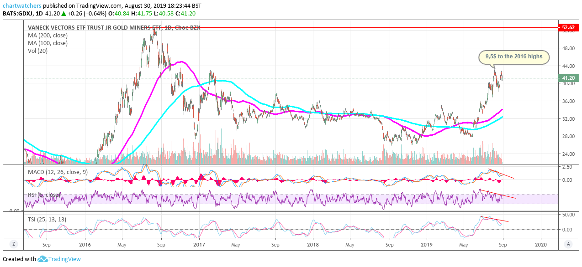
Task: Click the 44.00 price axis label
Action: point(568,66)
